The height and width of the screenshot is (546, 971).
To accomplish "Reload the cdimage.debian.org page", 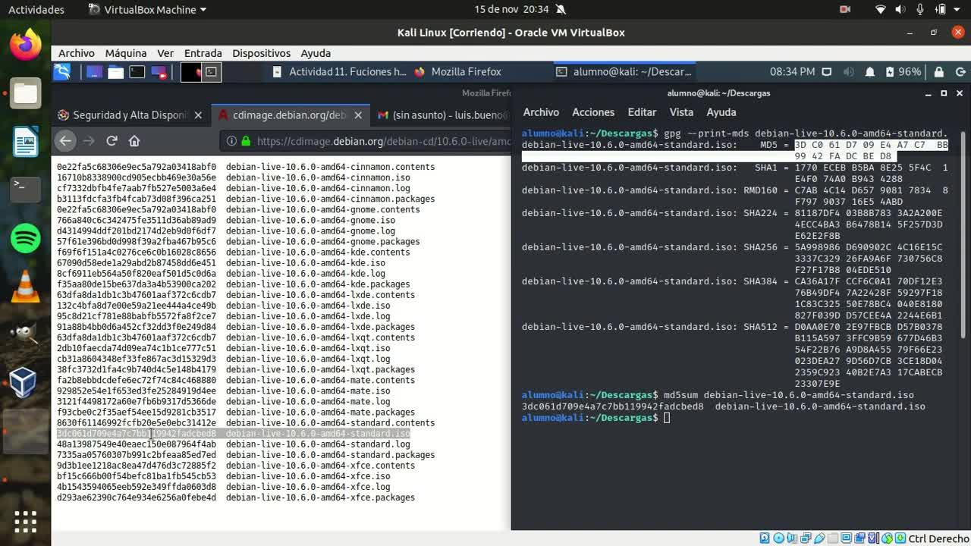I will (112, 141).
